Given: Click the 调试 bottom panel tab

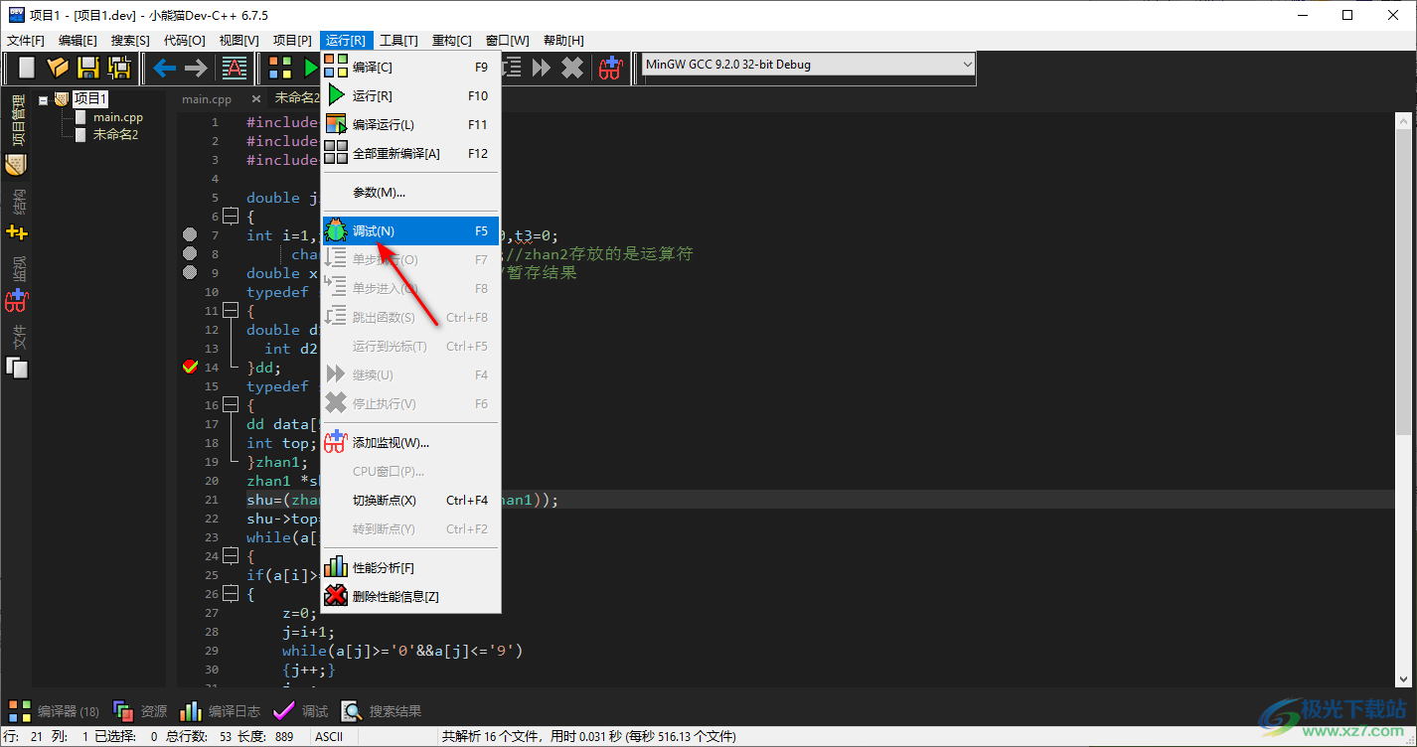Looking at the screenshot, I should click(300, 711).
